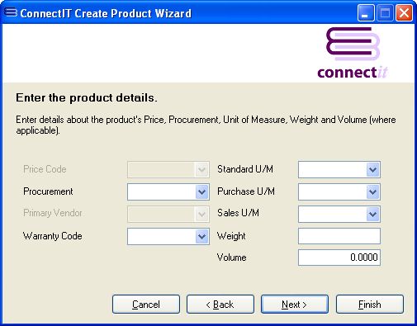Expand the Purchase U/M dropdown list
This screenshot has height=326, width=417.
point(372,191)
